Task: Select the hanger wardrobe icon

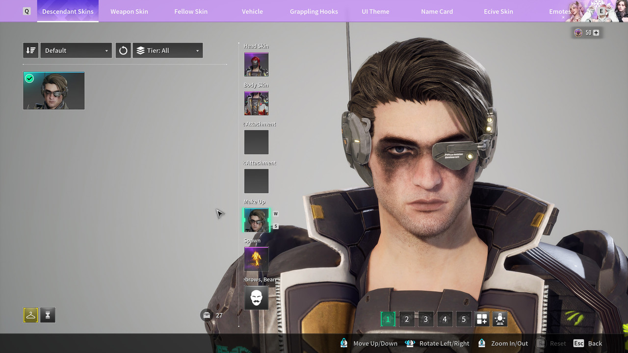Action: (30, 315)
